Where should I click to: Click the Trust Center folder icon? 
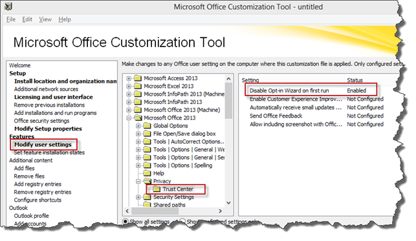coord(157,189)
